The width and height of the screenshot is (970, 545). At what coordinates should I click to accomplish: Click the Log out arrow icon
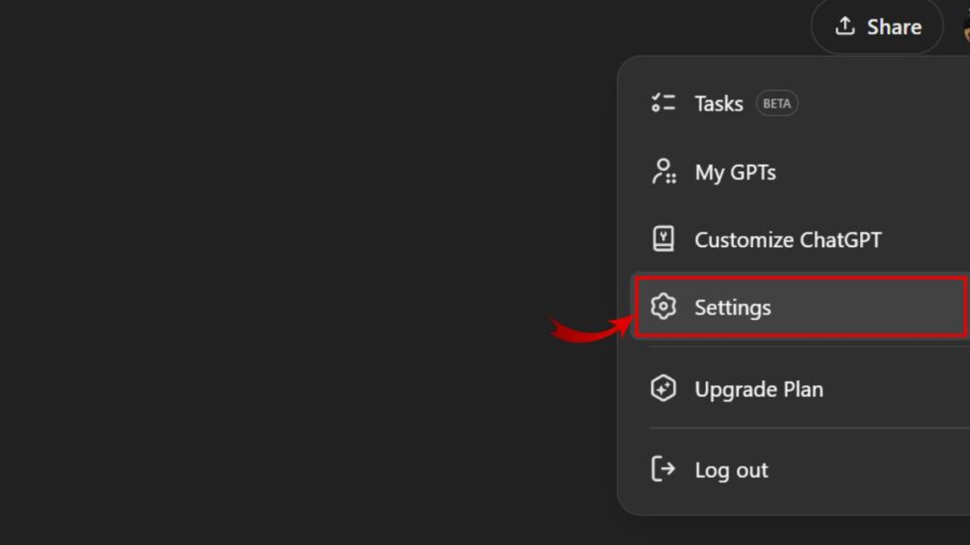click(663, 469)
